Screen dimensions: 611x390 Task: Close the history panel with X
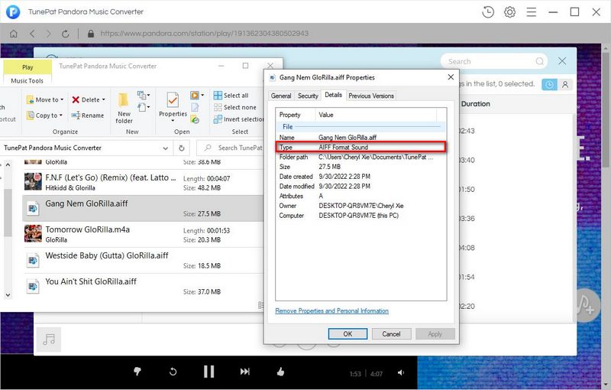pos(562,61)
